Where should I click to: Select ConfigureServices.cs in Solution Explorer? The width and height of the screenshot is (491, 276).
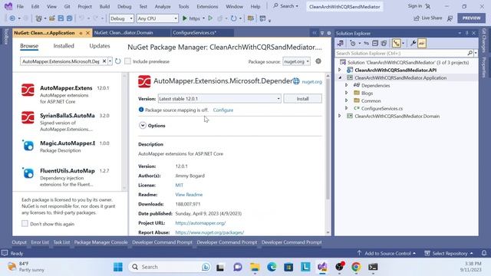pyautogui.click(x=382, y=108)
